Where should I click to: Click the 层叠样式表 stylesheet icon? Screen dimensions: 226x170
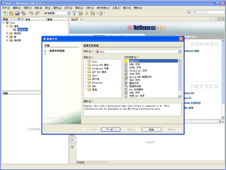[x=126, y=86]
